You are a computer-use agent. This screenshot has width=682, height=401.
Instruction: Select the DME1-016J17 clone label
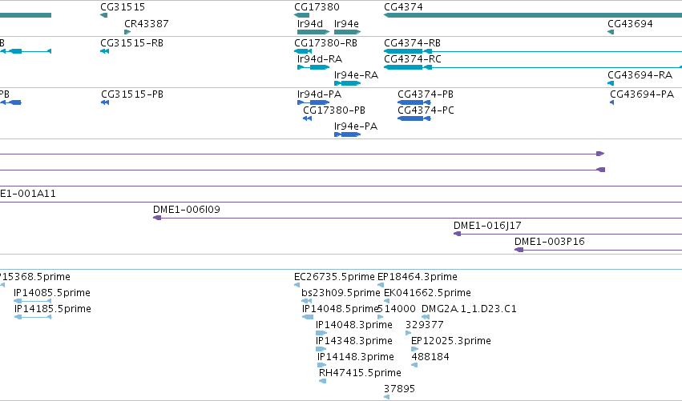487,226
